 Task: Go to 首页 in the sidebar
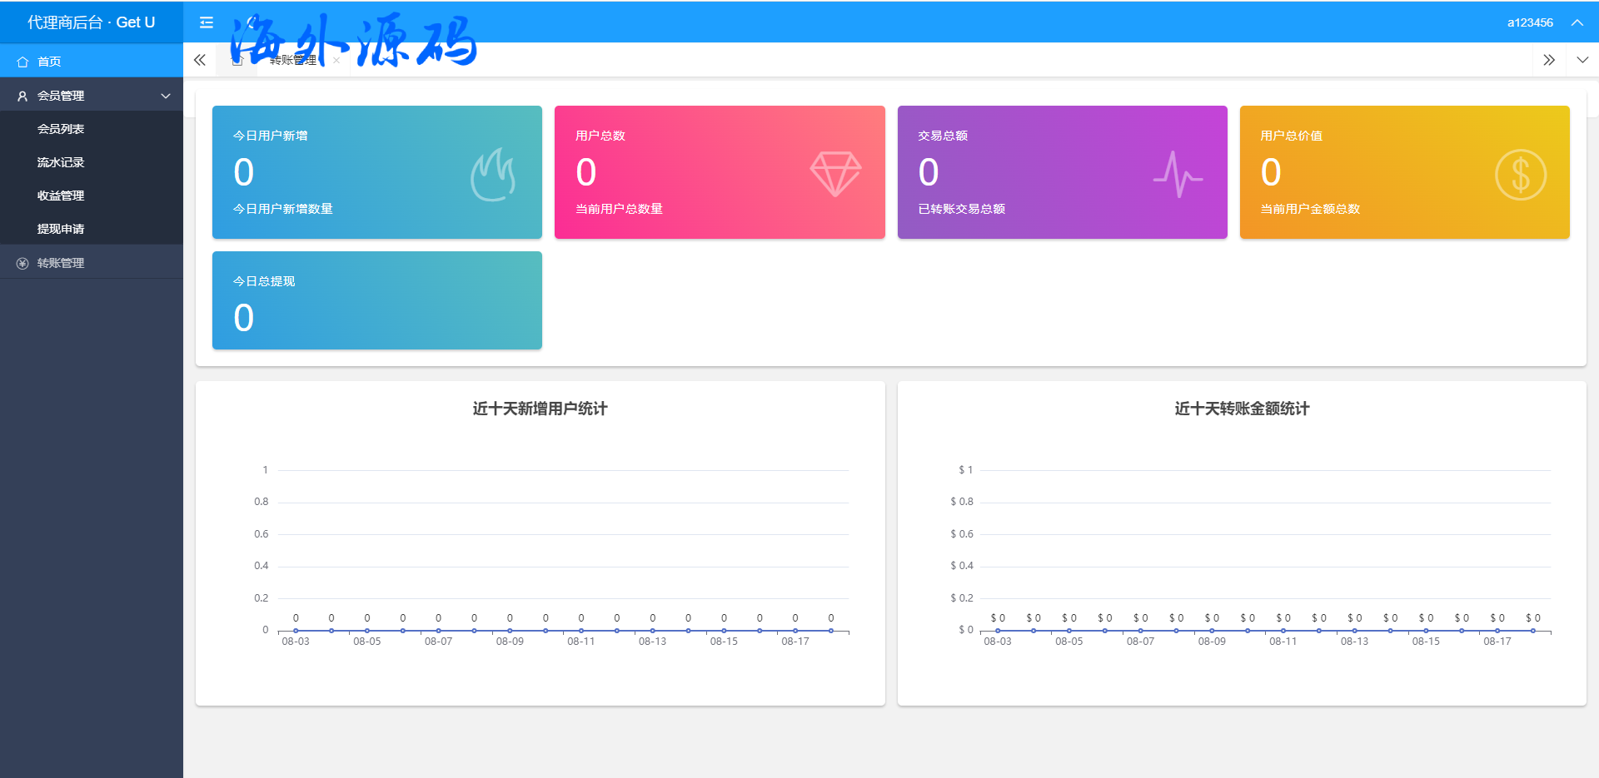pos(49,62)
